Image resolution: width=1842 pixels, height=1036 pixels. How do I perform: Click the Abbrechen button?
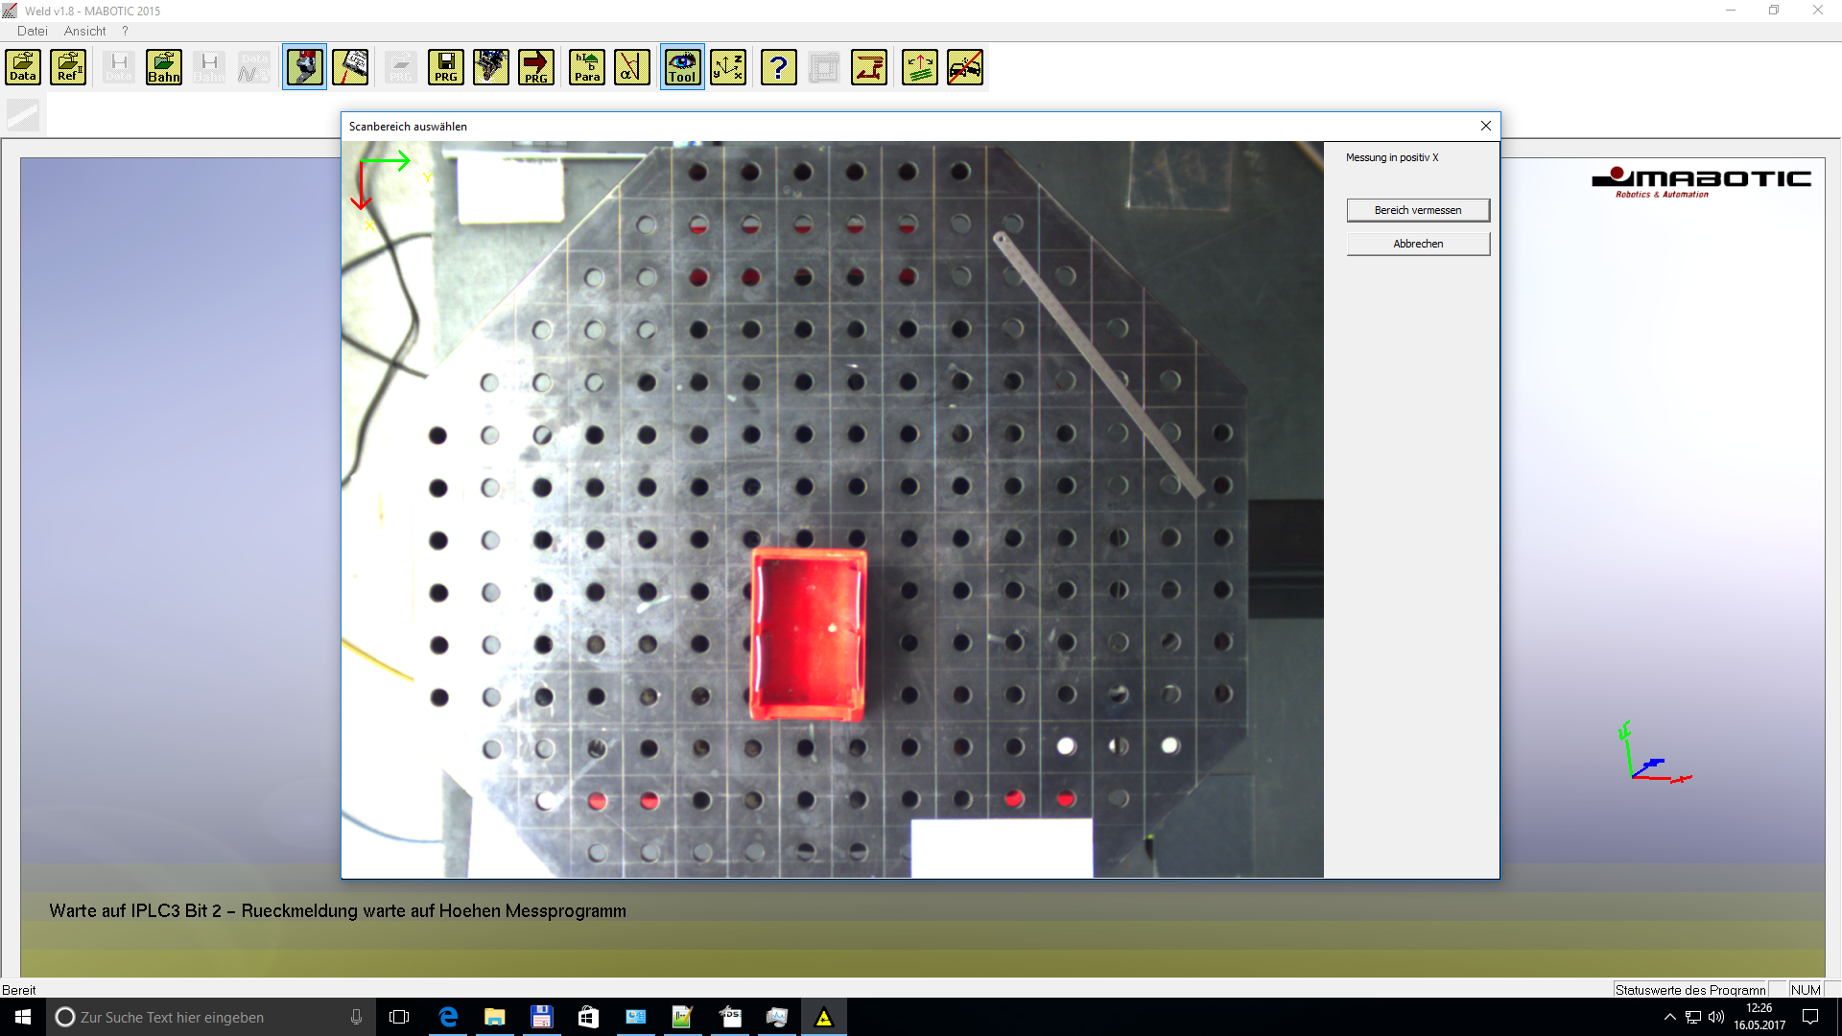point(1418,244)
